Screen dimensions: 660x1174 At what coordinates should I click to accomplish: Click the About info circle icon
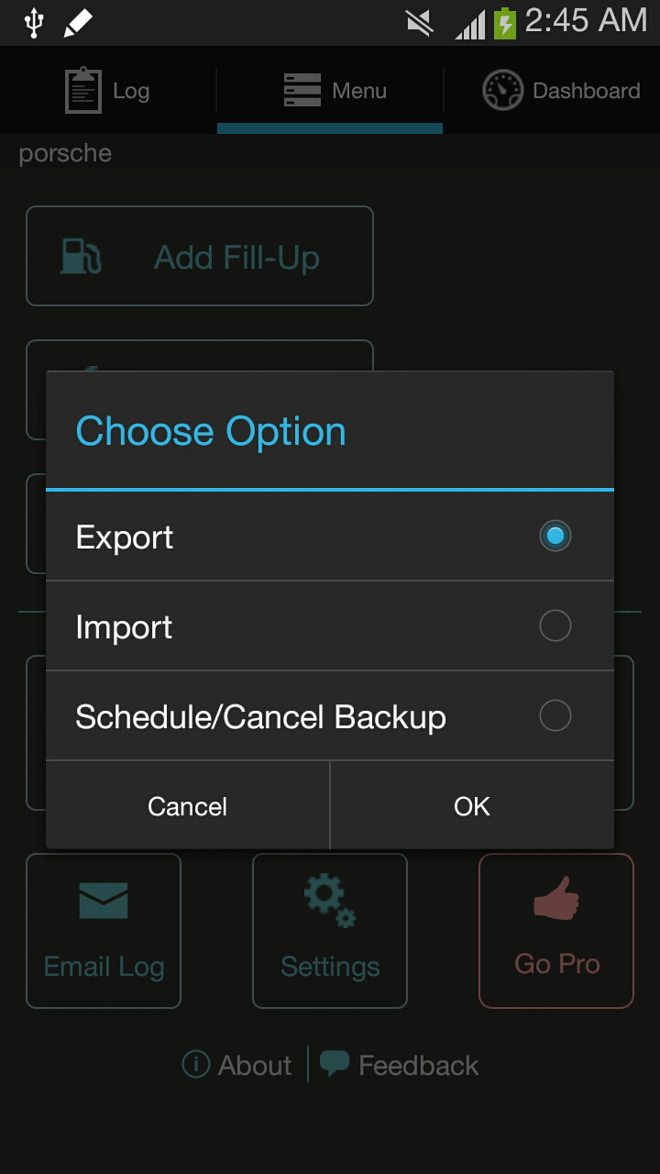point(196,1064)
